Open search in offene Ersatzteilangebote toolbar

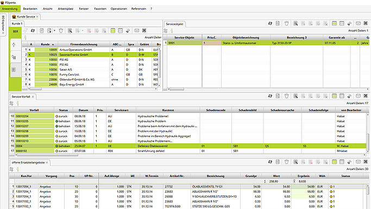(295, 162)
